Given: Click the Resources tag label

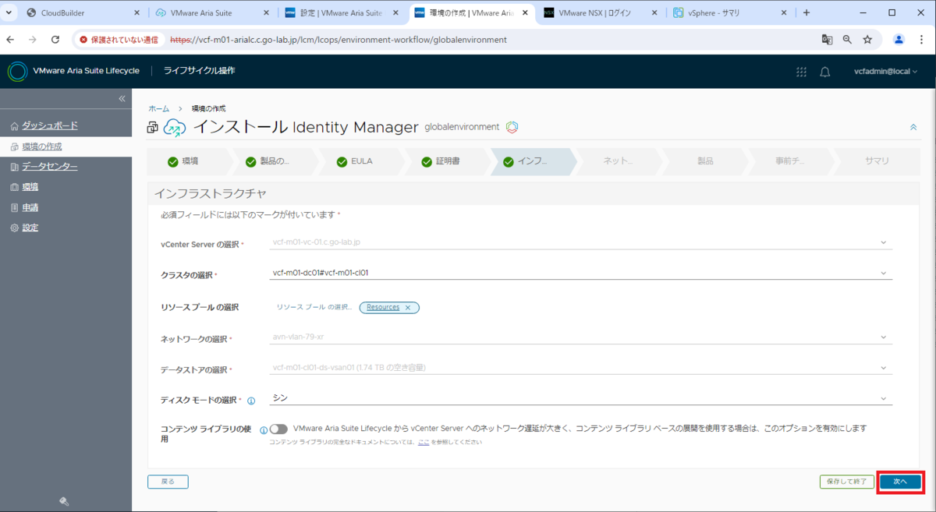Looking at the screenshot, I should [383, 308].
